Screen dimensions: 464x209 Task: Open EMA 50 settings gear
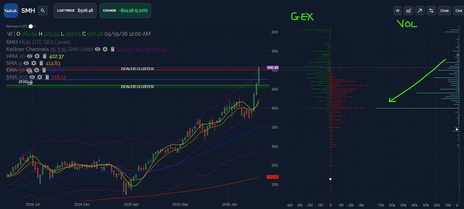point(37,70)
